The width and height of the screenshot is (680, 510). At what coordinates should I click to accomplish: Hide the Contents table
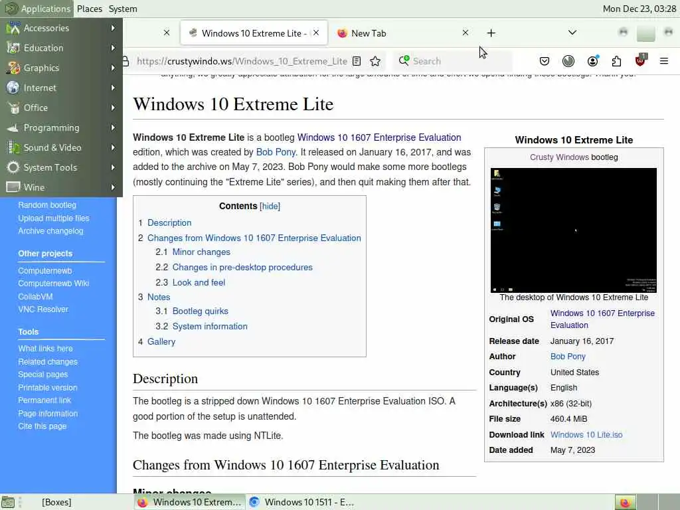point(270,207)
